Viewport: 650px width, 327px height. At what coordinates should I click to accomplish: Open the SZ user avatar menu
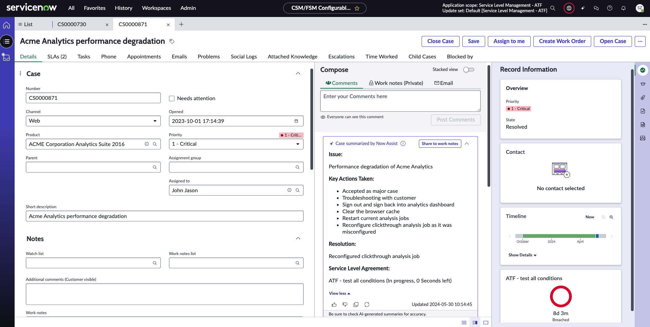(639, 8)
